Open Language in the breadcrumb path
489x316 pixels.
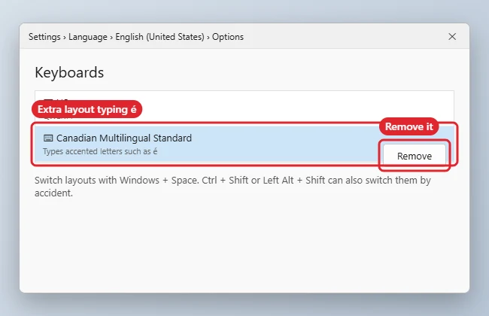pyautogui.click(x=87, y=37)
